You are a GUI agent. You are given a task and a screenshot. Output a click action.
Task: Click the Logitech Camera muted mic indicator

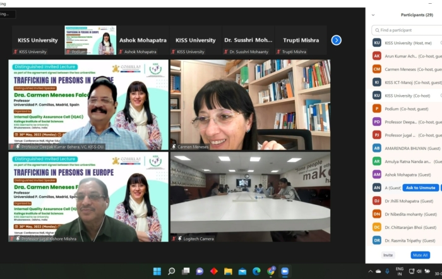tap(173, 239)
